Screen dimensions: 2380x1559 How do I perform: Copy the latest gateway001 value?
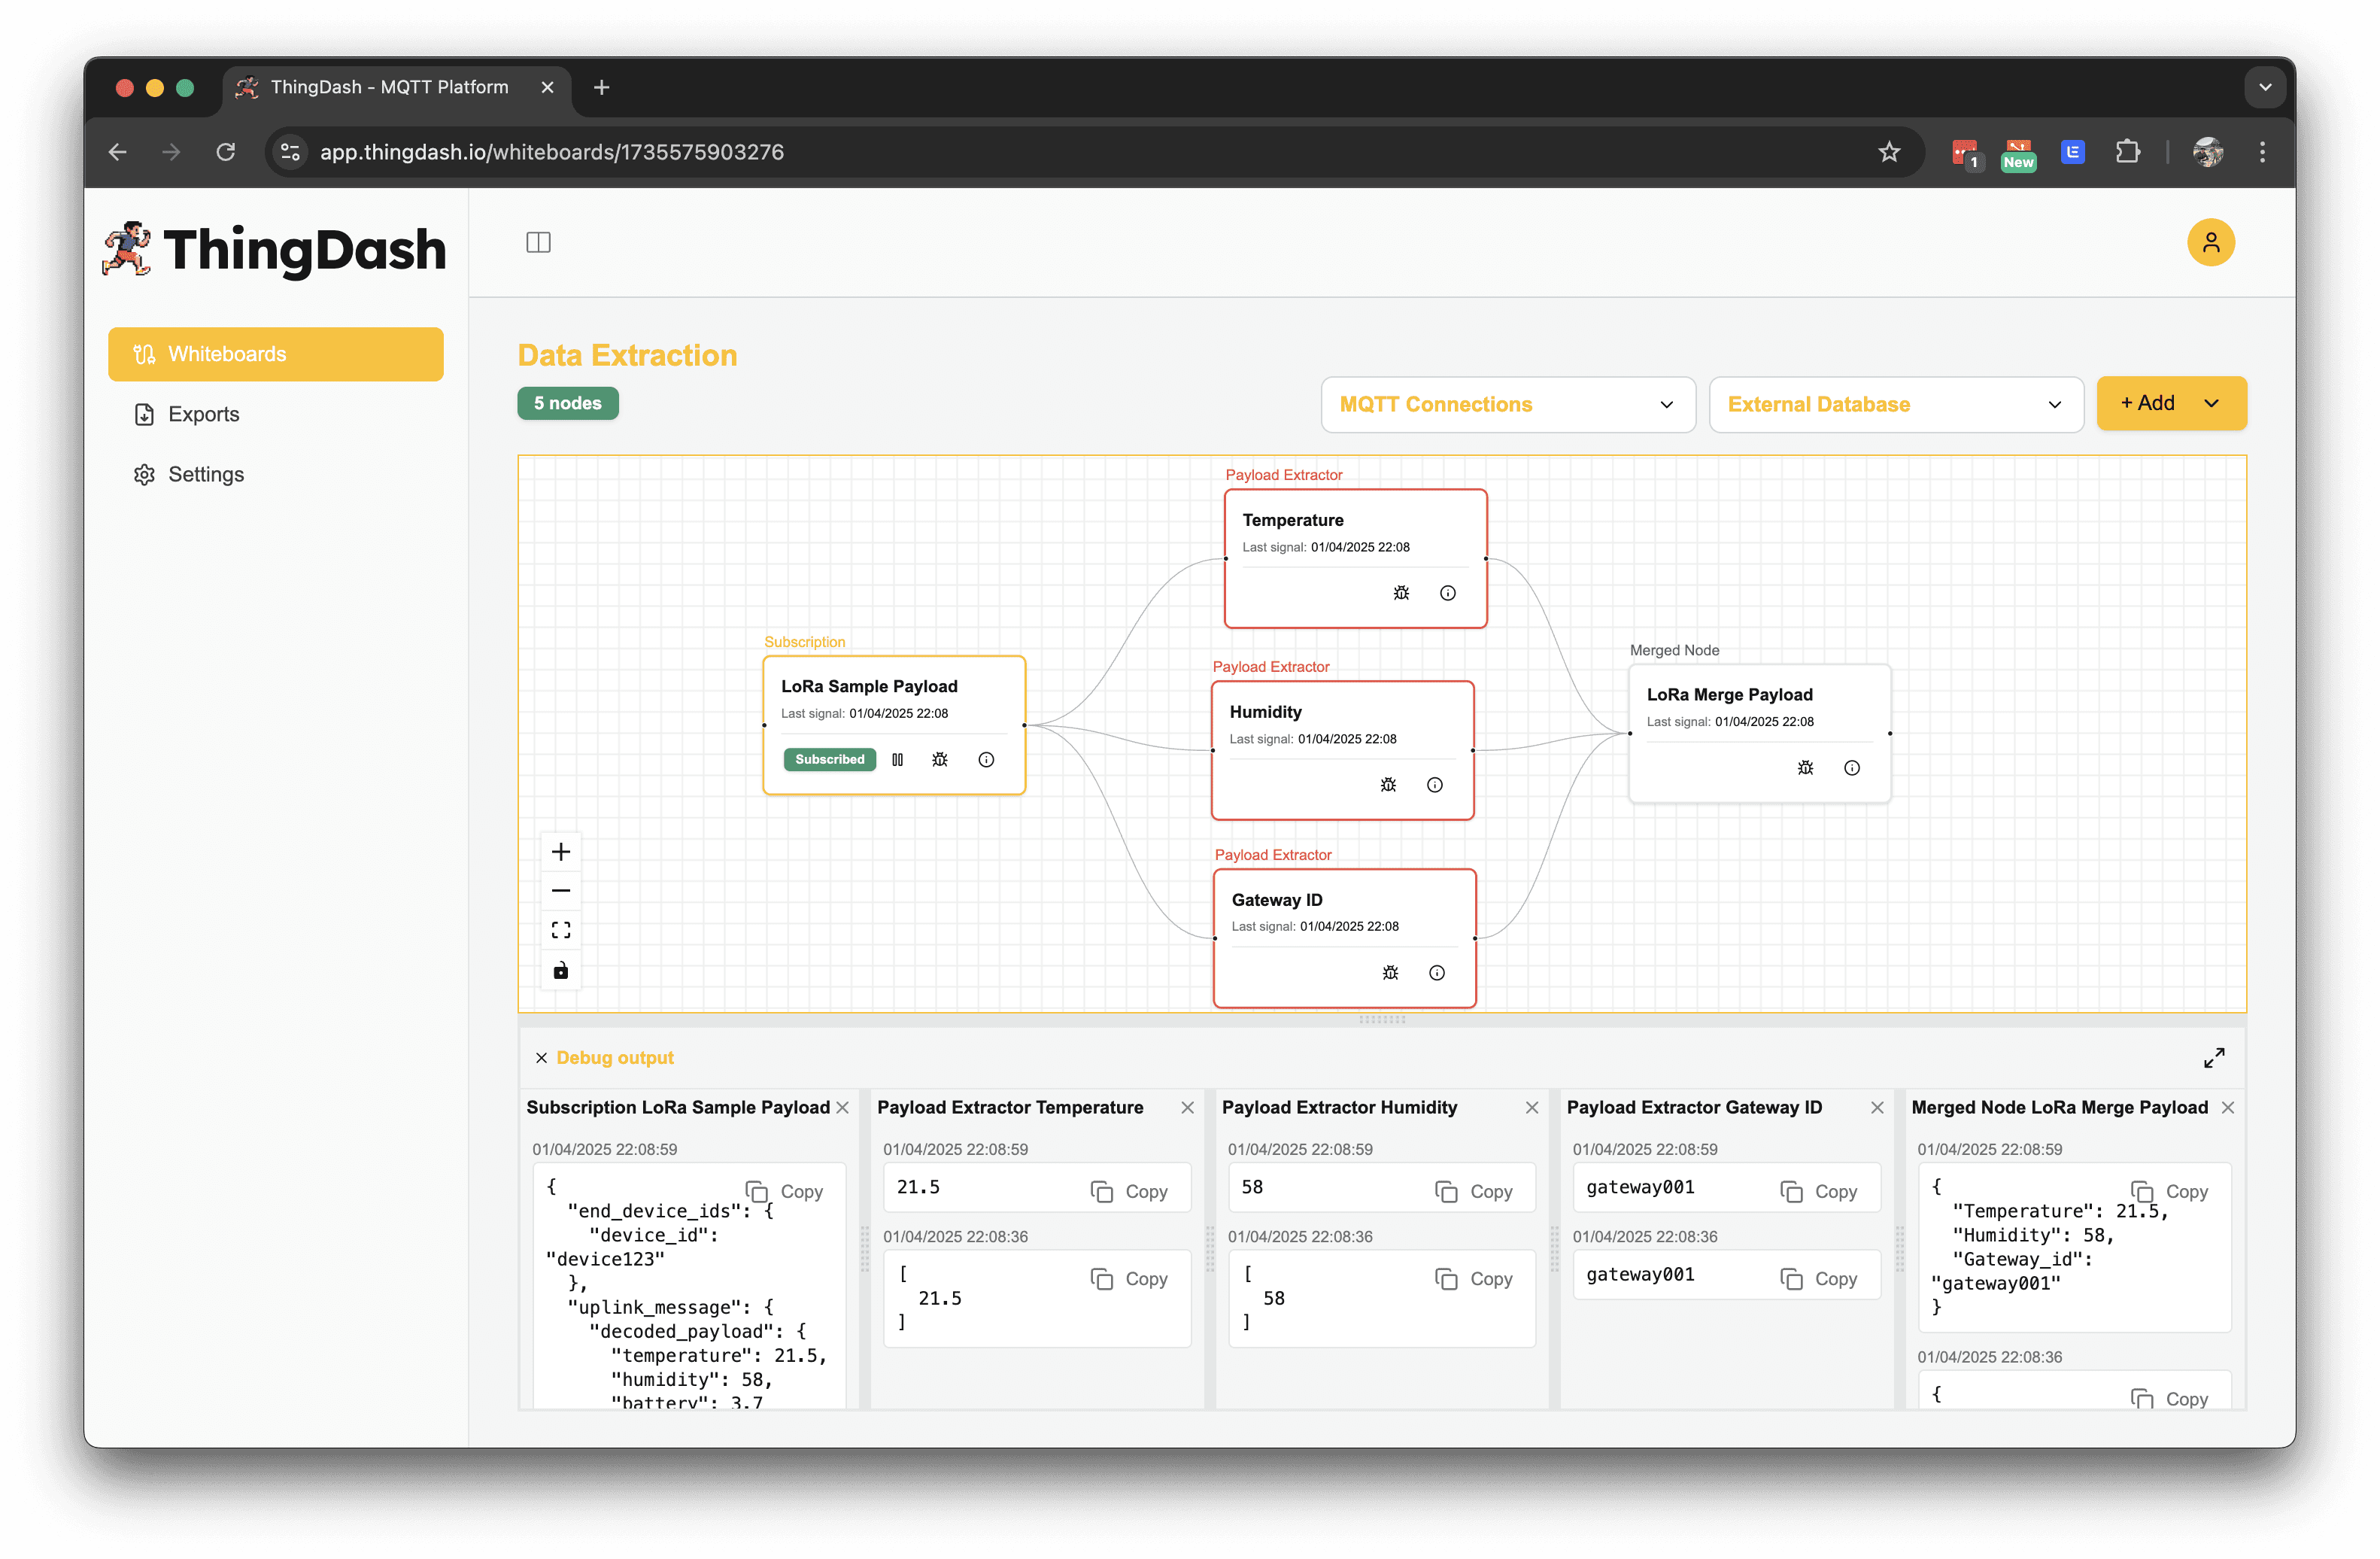click(x=1818, y=1192)
